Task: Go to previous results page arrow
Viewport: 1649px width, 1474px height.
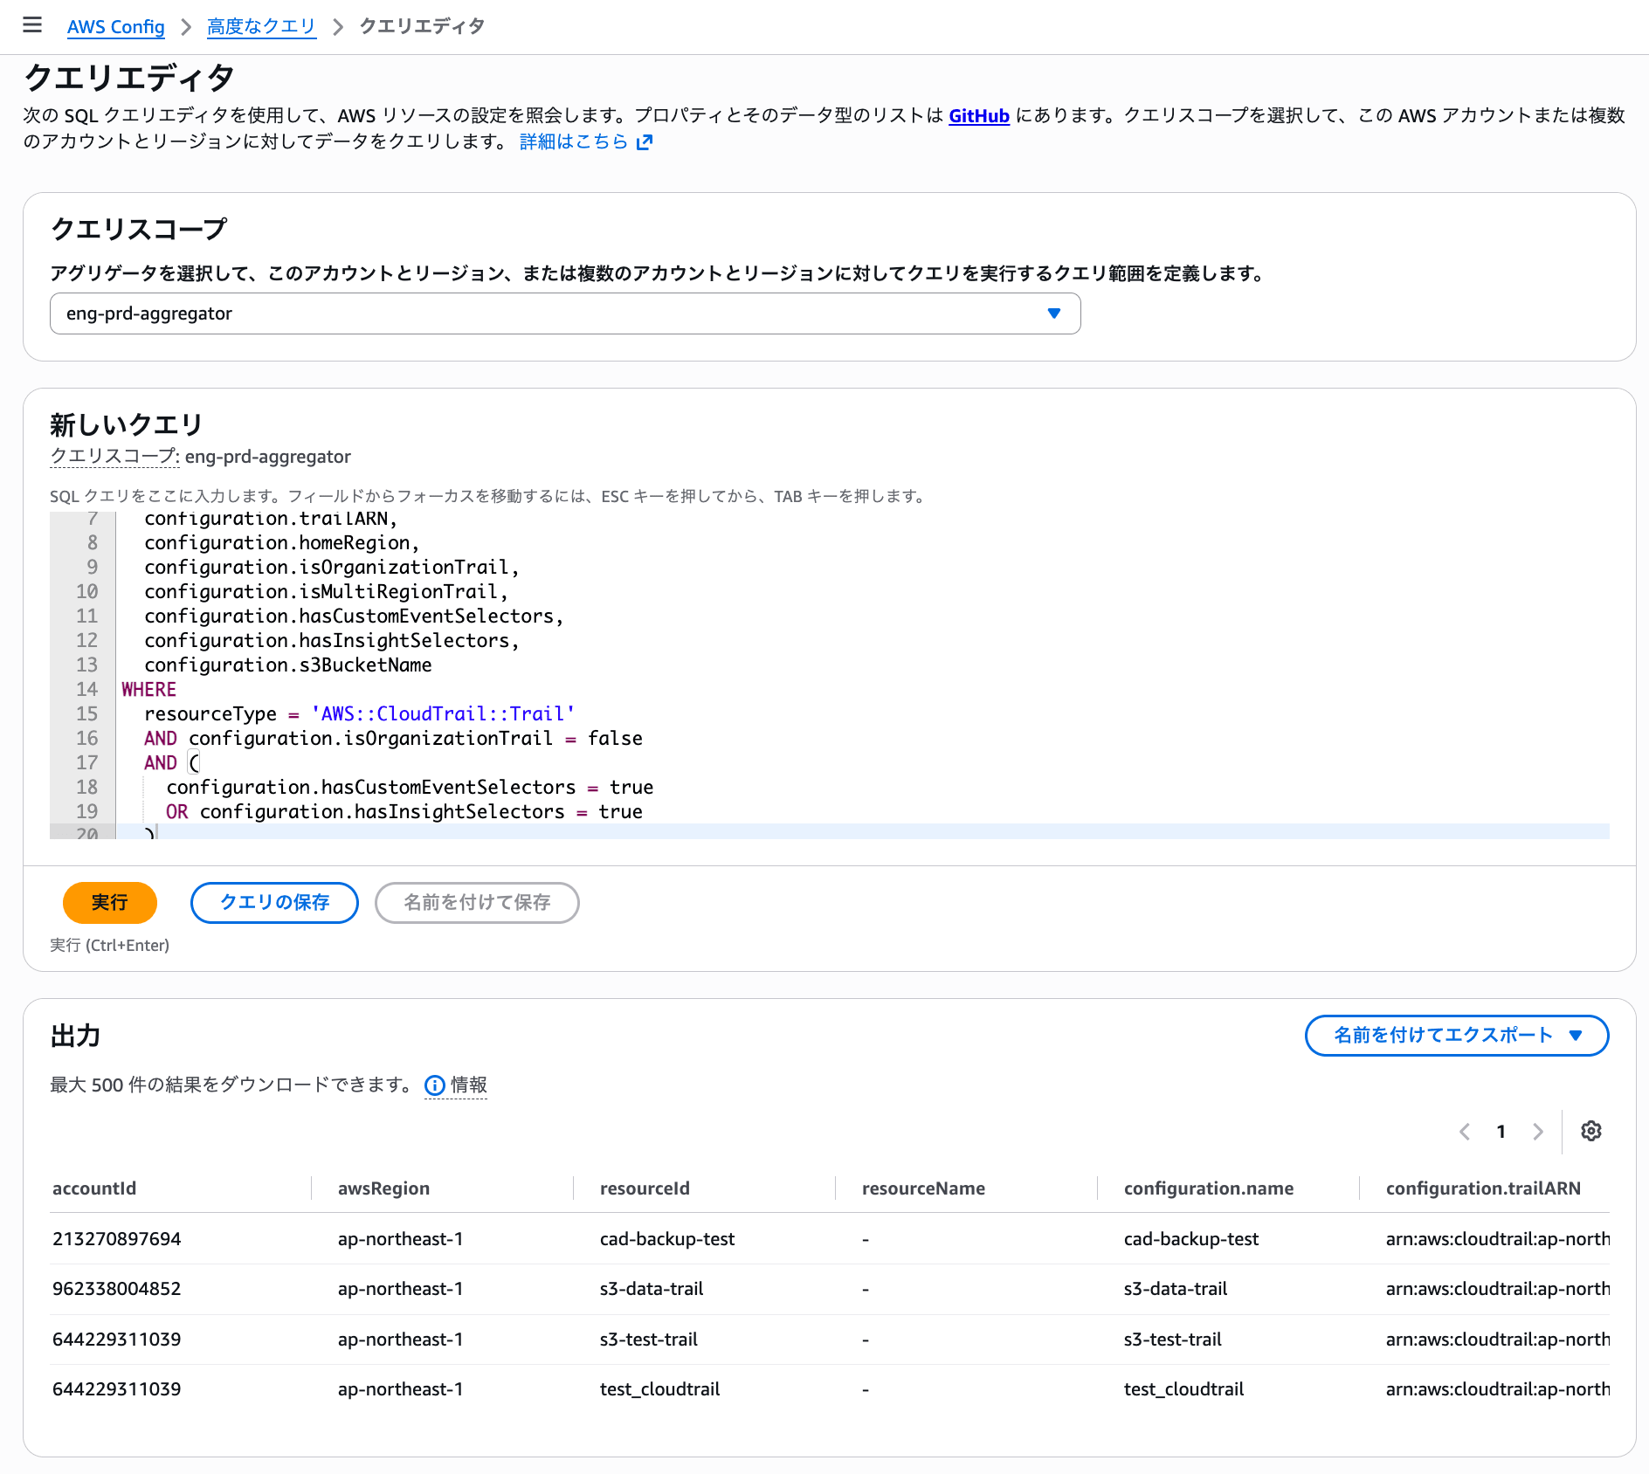Action: pyautogui.click(x=1465, y=1132)
